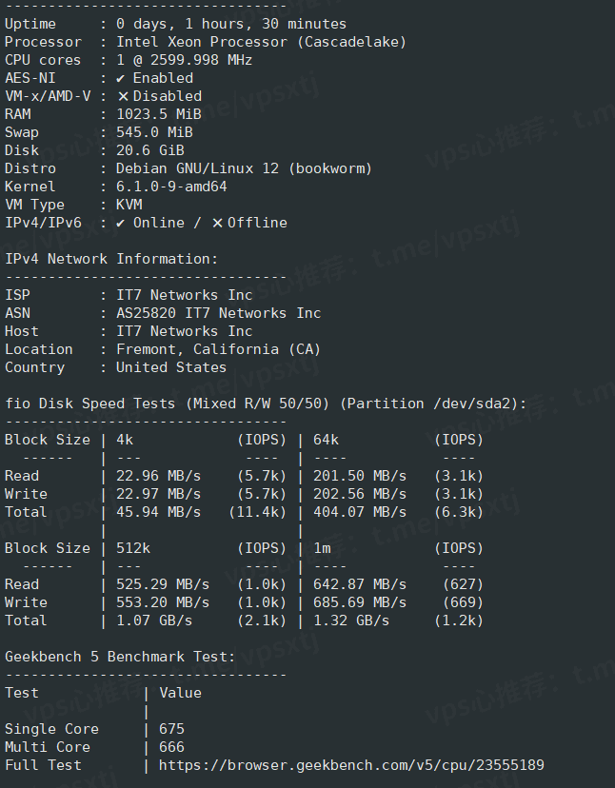Click the AES-NI enabled checkmark
The height and width of the screenshot is (788, 615).
[121, 78]
